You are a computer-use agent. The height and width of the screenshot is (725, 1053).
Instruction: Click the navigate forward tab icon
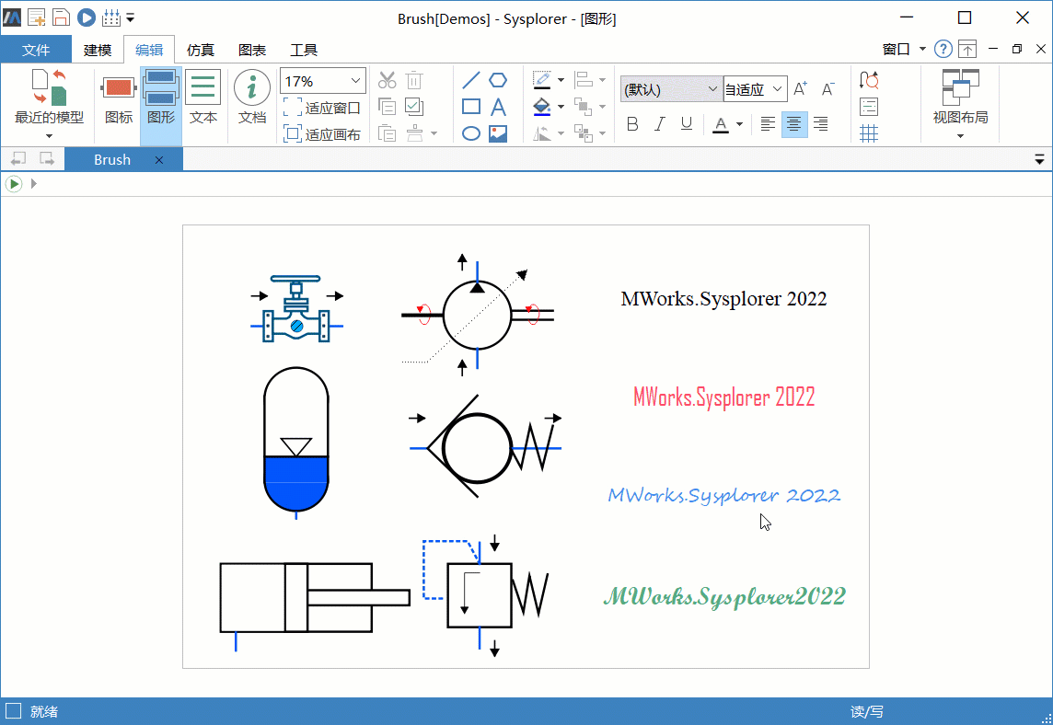(x=46, y=159)
